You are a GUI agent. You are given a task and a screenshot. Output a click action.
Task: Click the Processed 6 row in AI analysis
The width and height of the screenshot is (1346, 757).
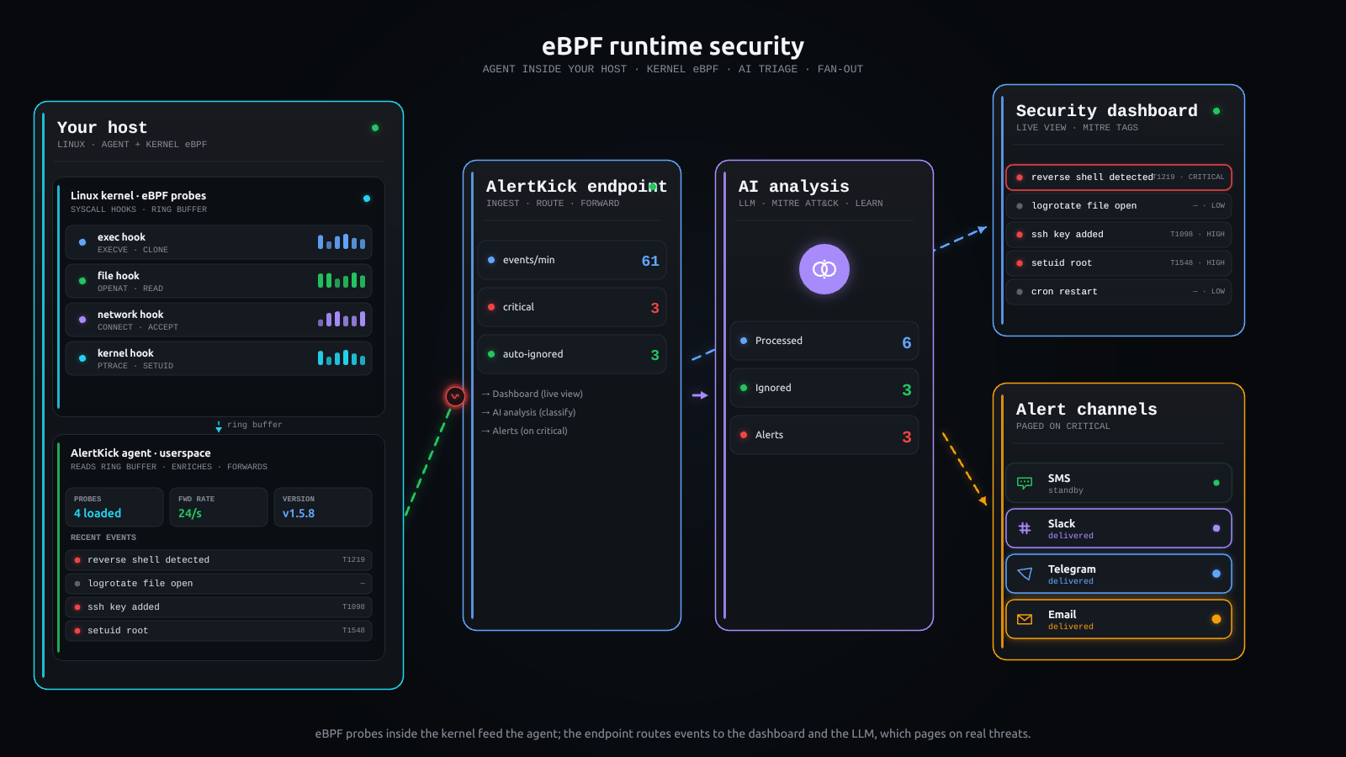(824, 341)
